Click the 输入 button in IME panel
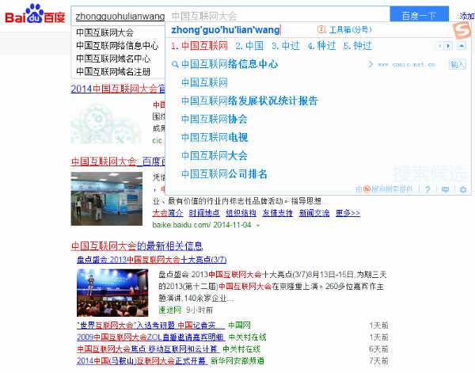 coord(458,64)
